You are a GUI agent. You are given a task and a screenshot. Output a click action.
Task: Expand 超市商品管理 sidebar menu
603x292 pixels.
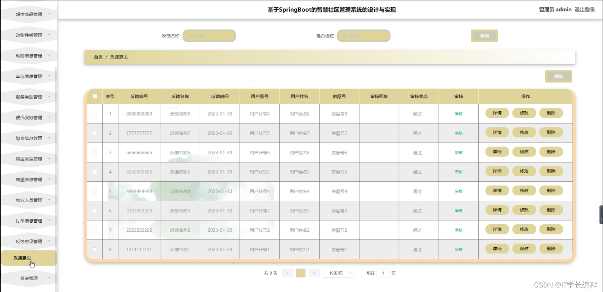coord(29,14)
